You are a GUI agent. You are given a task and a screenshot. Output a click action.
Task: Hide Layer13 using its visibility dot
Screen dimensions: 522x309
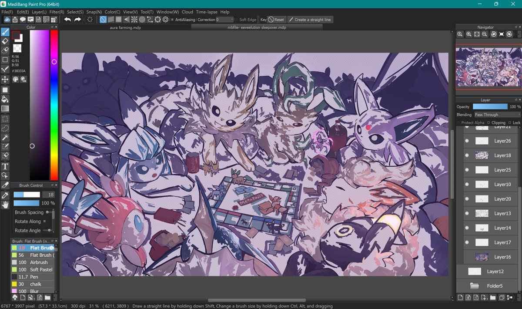(x=467, y=213)
